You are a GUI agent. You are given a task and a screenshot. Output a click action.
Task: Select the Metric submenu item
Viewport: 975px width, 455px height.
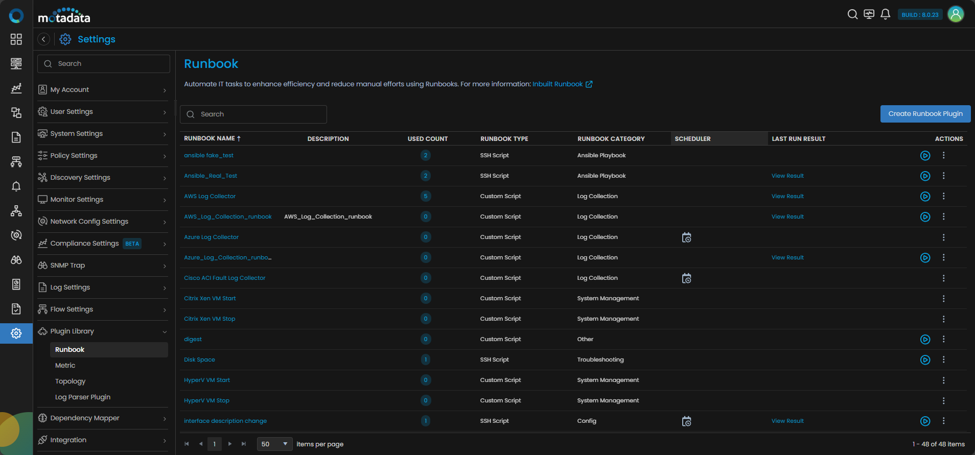(x=65, y=366)
